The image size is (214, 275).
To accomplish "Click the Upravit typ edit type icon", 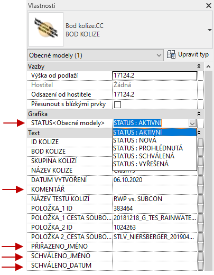I will pos(171,54).
